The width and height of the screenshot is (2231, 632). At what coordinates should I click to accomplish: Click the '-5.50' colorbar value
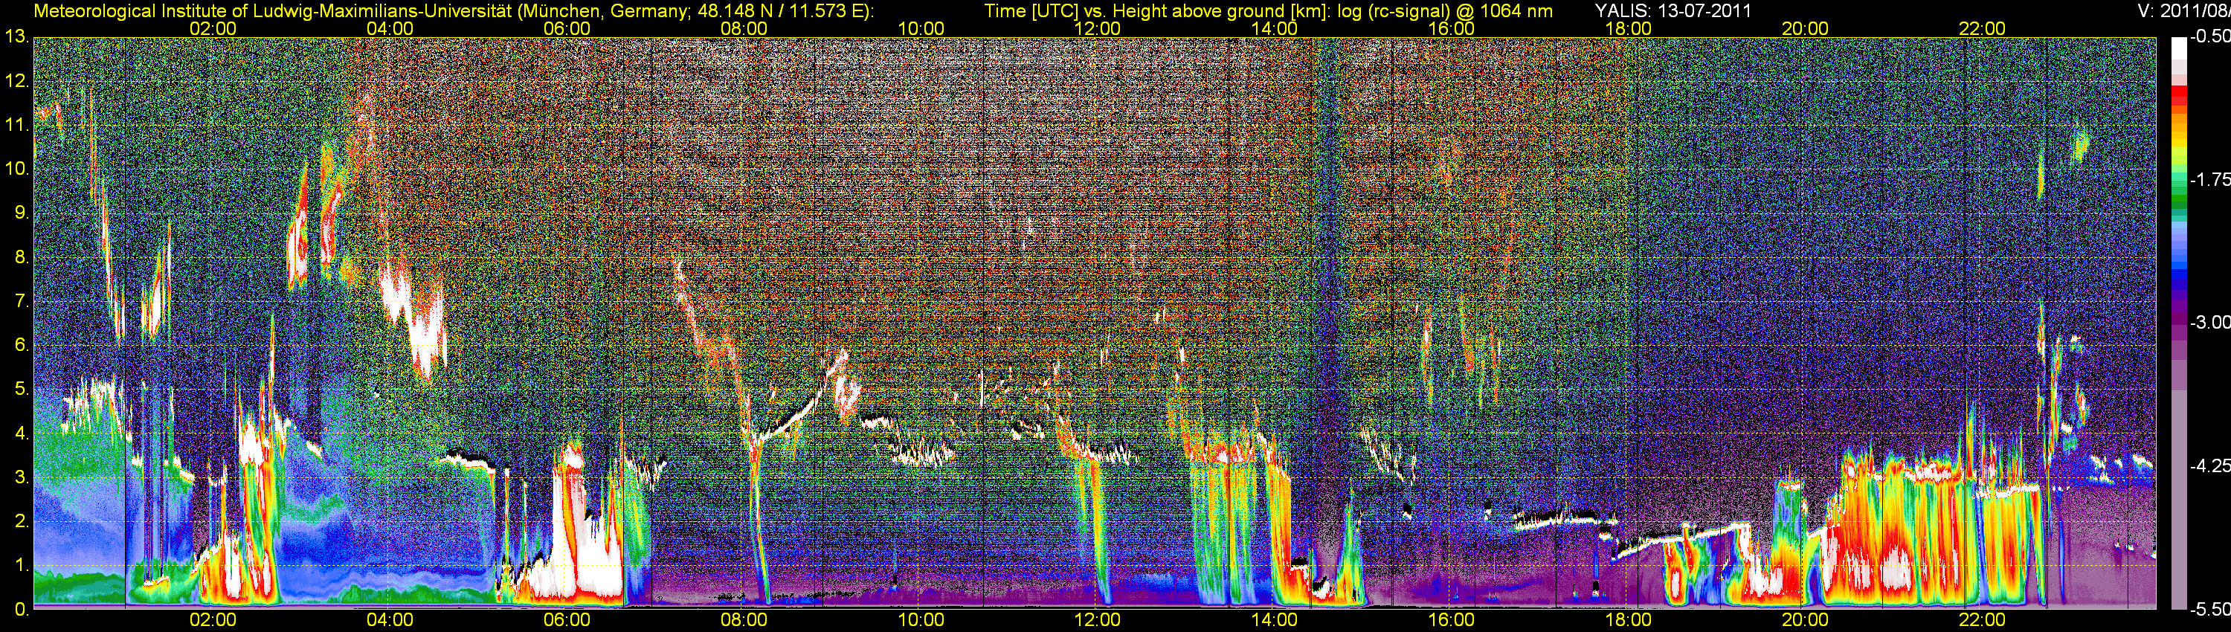(x=2210, y=610)
